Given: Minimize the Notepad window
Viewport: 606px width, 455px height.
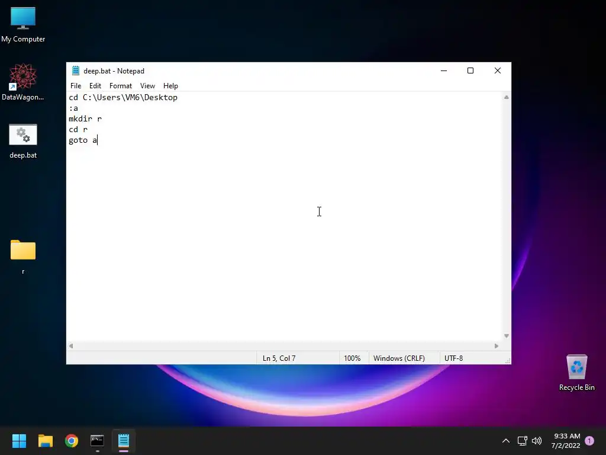Looking at the screenshot, I should point(444,71).
